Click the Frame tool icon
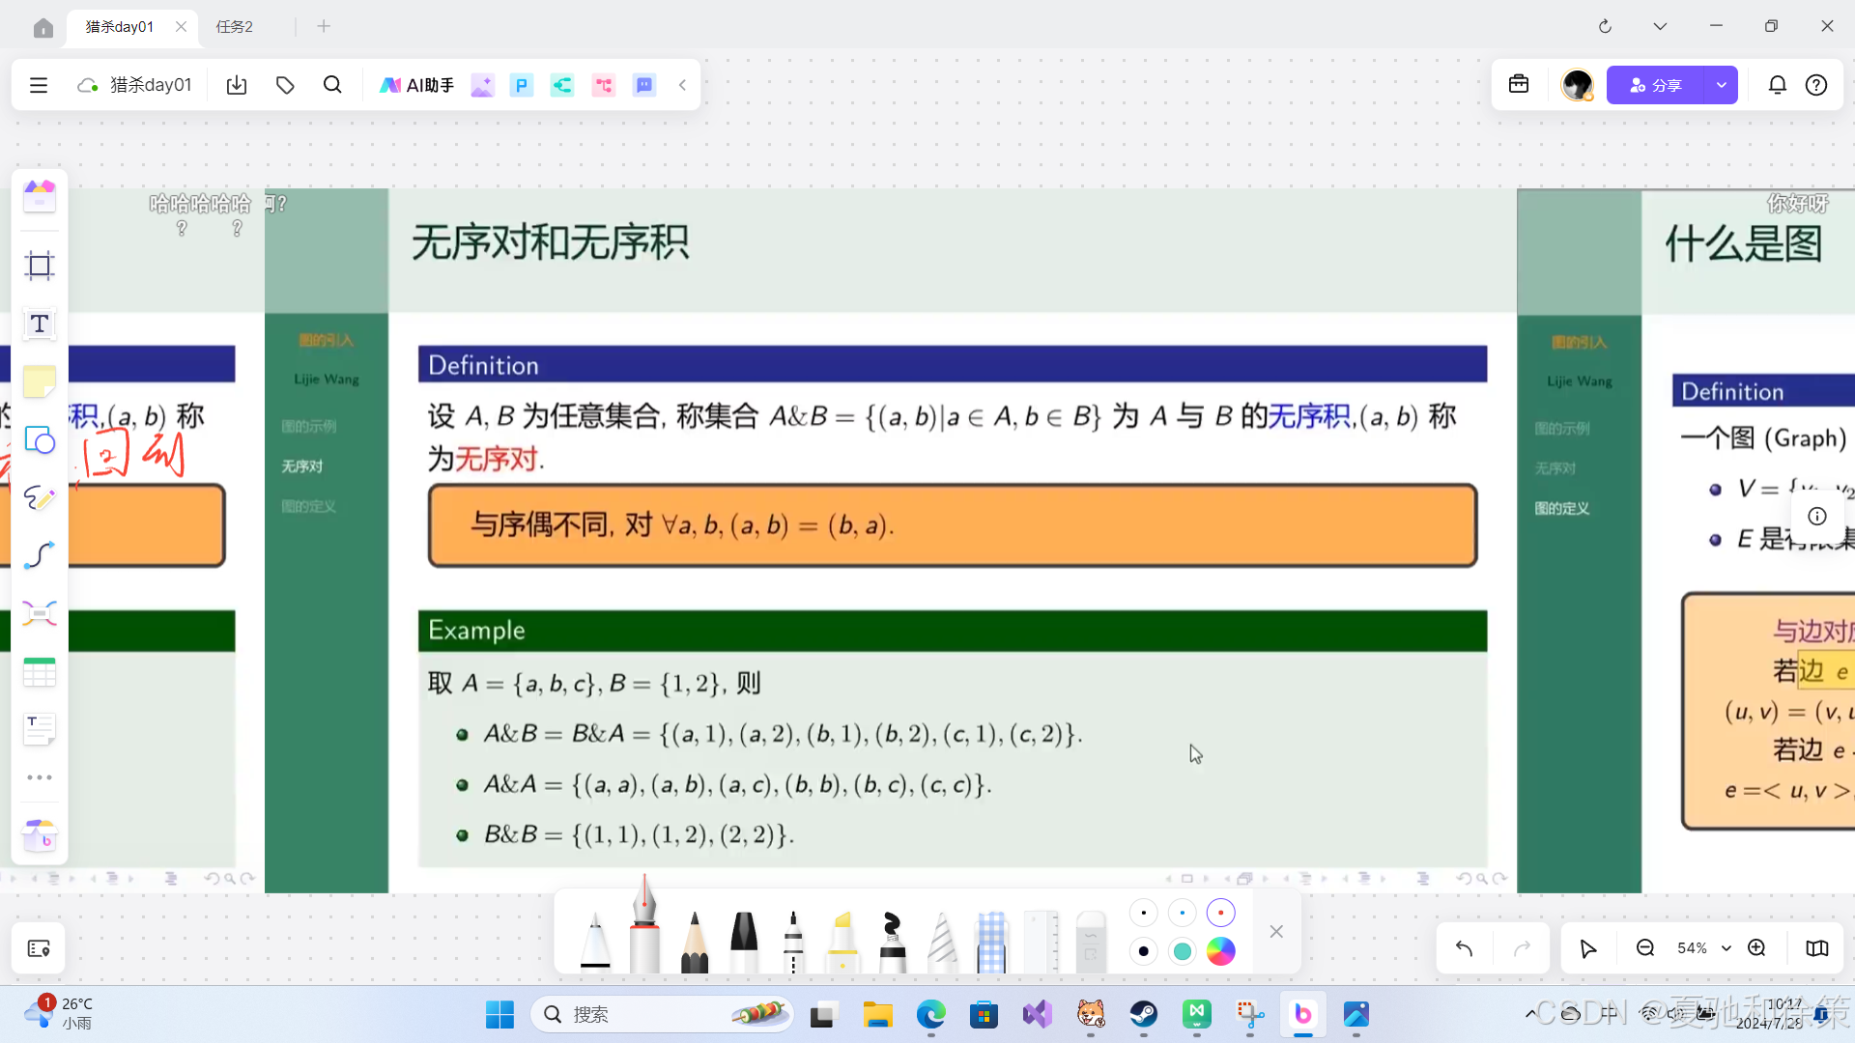 [40, 266]
